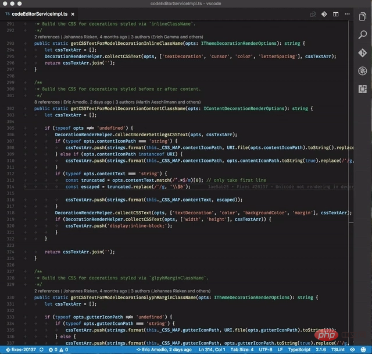Click the eye icon in status bar

[x=353, y=349]
